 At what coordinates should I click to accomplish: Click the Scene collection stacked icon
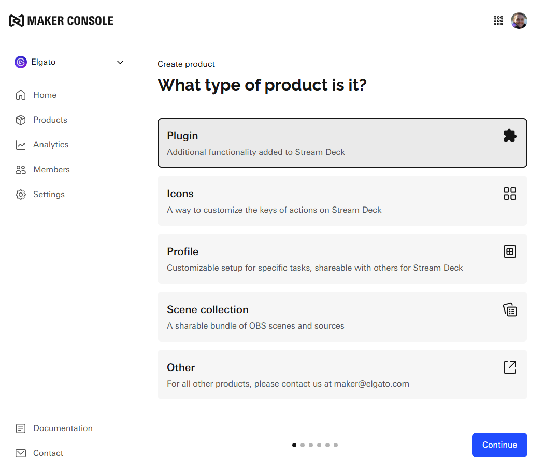pos(510,310)
